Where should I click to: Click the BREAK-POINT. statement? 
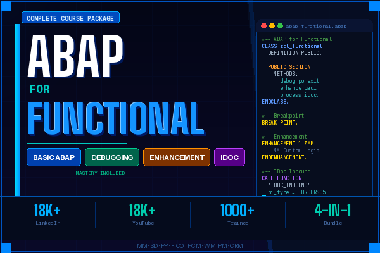point(280,123)
